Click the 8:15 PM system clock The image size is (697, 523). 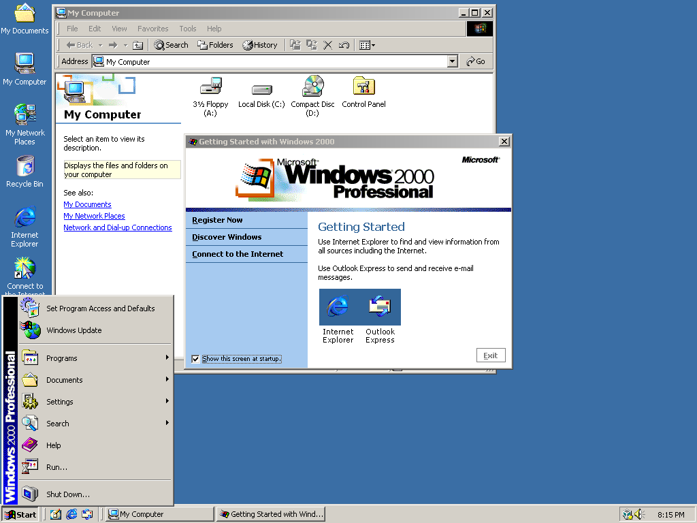click(x=670, y=515)
